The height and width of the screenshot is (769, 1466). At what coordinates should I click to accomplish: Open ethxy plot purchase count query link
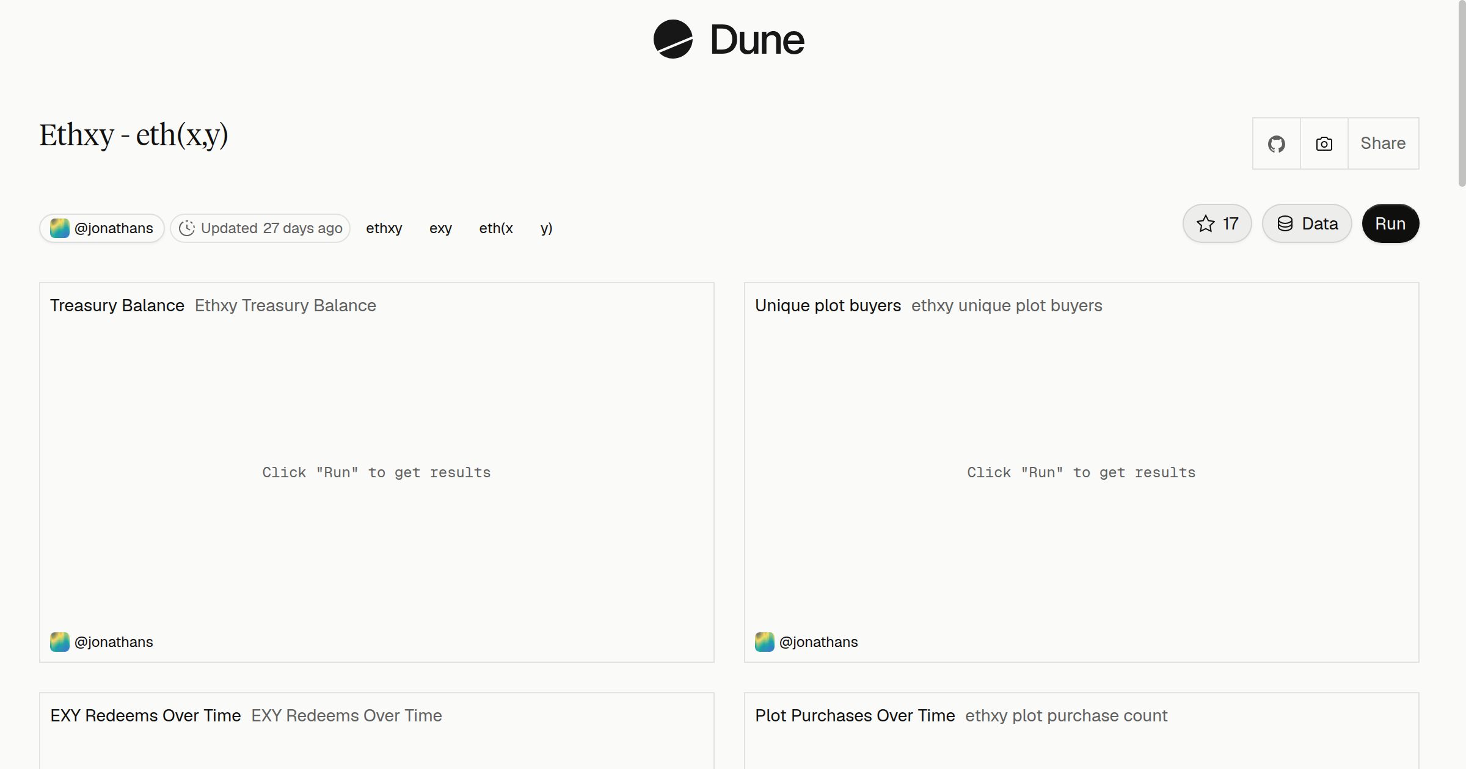[1066, 715]
